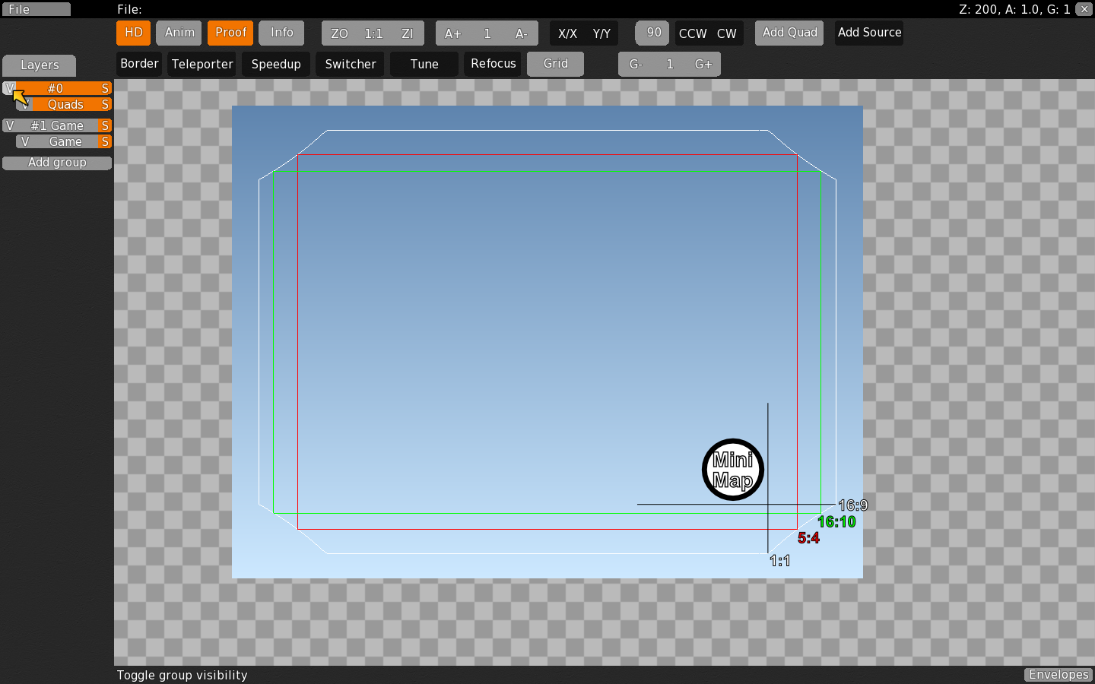Toggle HD mode in the toolbar
1095x684 pixels.
(133, 33)
